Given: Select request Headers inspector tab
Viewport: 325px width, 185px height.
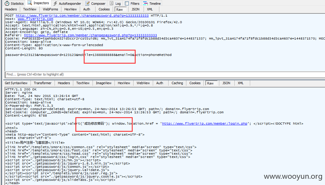Looking at the screenshot, I should pyautogui.click(x=11, y=9).
